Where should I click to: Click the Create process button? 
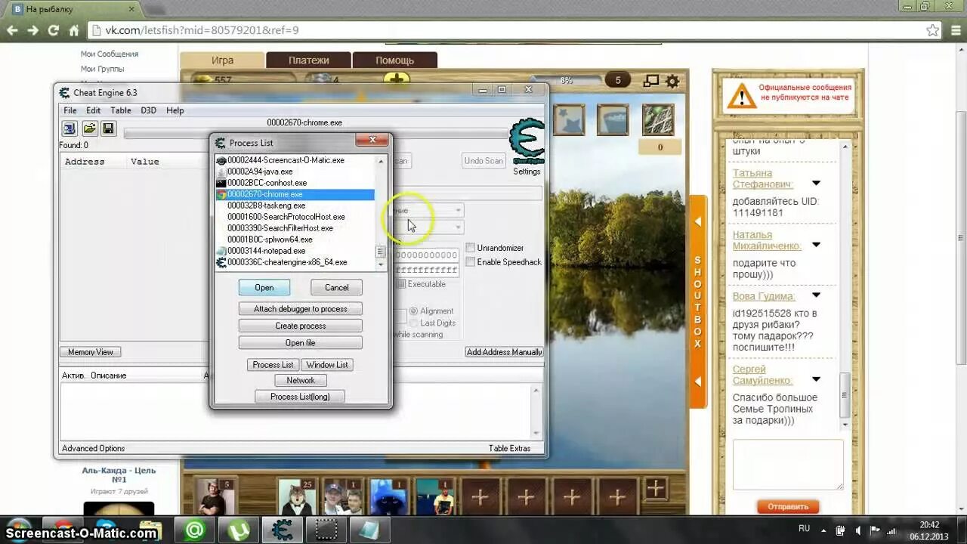click(301, 326)
